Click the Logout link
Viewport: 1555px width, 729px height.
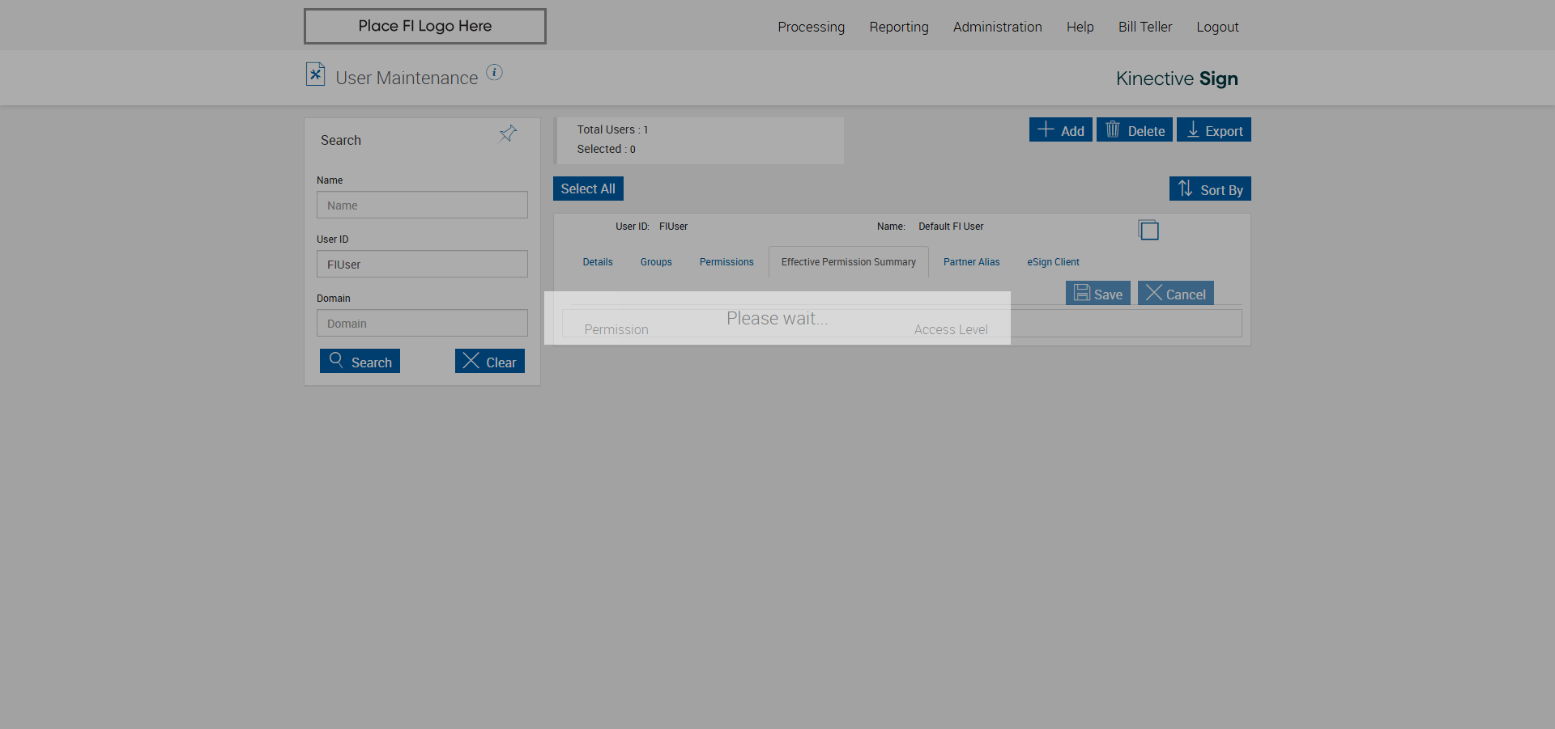click(x=1217, y=27)
